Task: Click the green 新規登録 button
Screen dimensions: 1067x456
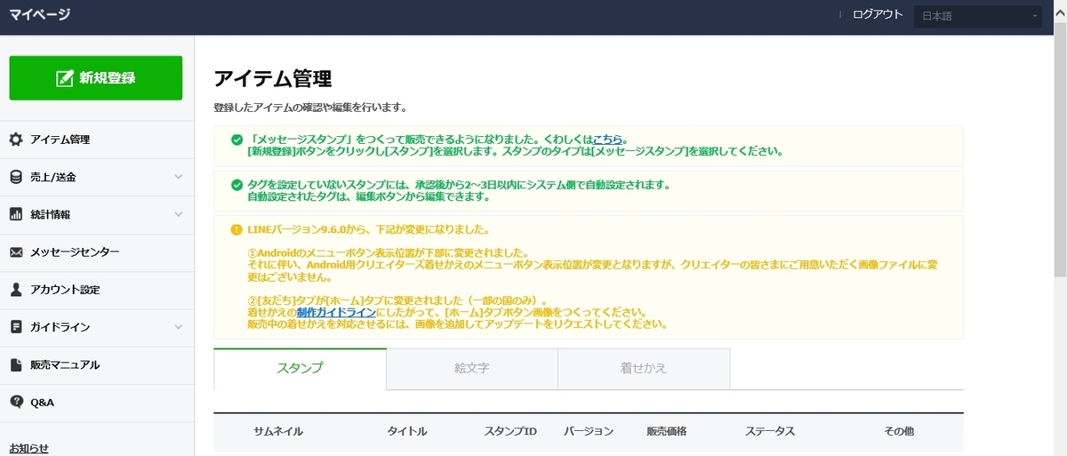Action: (x=96, y=78)
